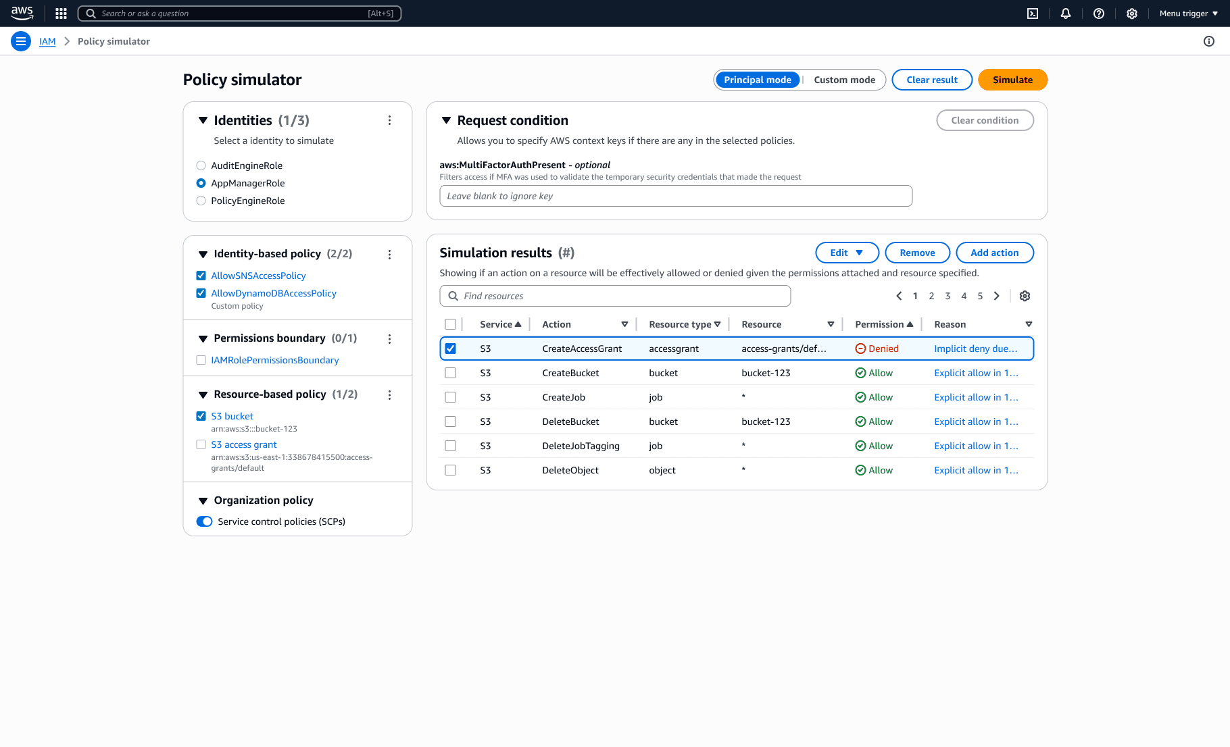
Task: Open Identity-based policy kebab menu
Action: pos(389,255)
